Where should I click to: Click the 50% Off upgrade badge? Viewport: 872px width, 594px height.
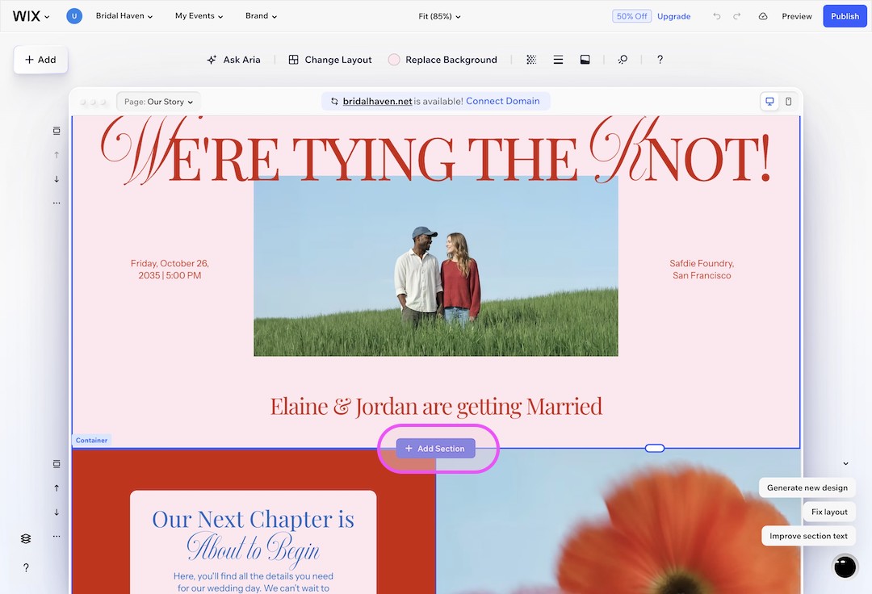[632, 15]
